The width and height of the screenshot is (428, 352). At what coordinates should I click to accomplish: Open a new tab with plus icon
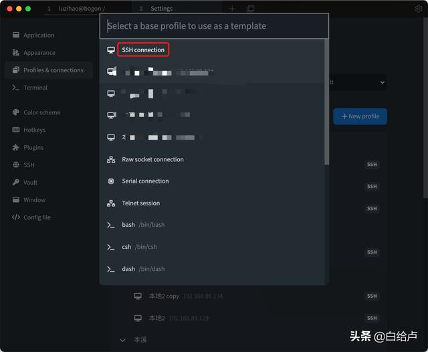(232, 9)
